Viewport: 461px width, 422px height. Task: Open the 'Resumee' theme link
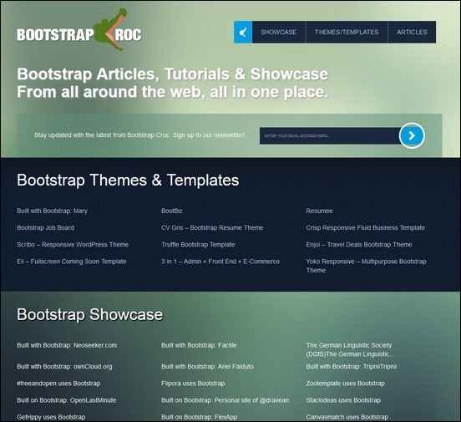point(319,211)
